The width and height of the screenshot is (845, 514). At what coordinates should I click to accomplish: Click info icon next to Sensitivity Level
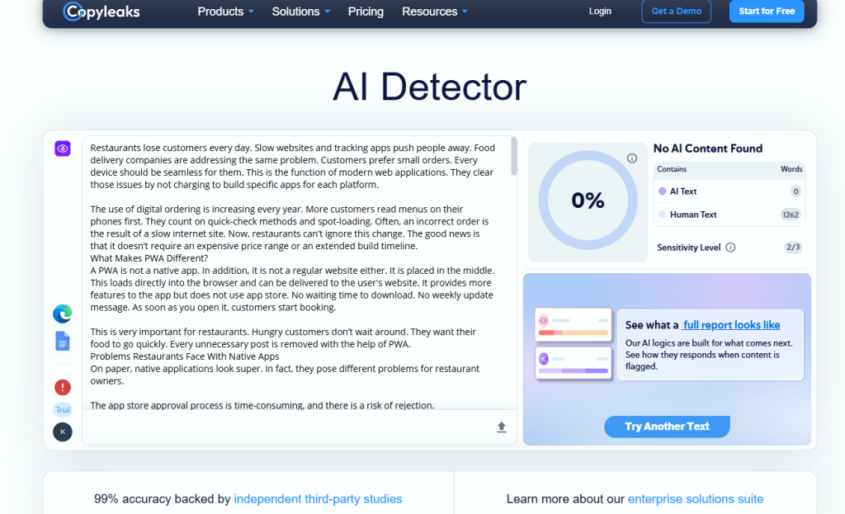click(x=730, y=248)
